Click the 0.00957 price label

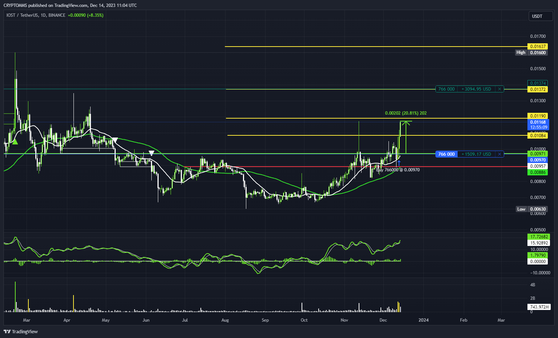(538, 166)
